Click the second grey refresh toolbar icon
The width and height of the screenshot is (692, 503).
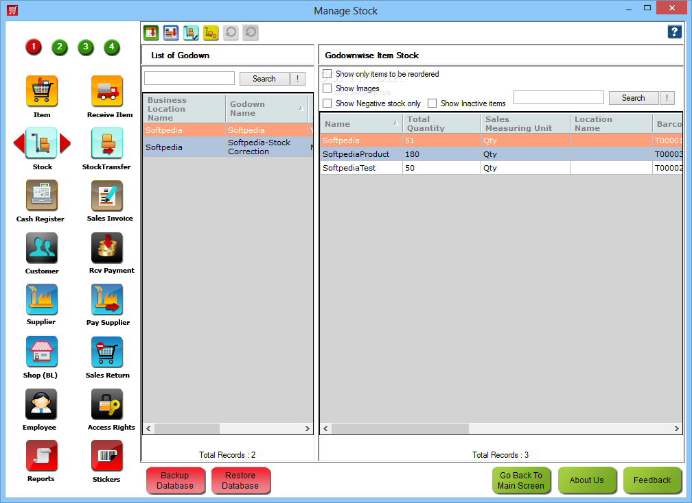(x=250, y=33)
